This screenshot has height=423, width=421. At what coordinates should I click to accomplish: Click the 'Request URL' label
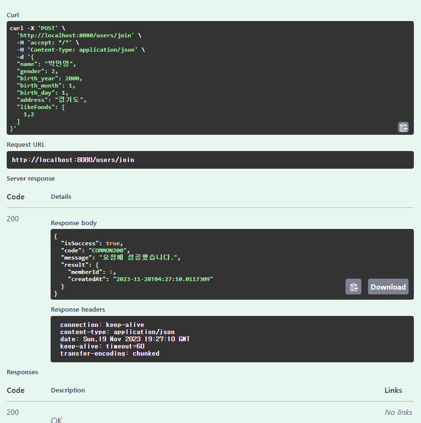[26, 145]
